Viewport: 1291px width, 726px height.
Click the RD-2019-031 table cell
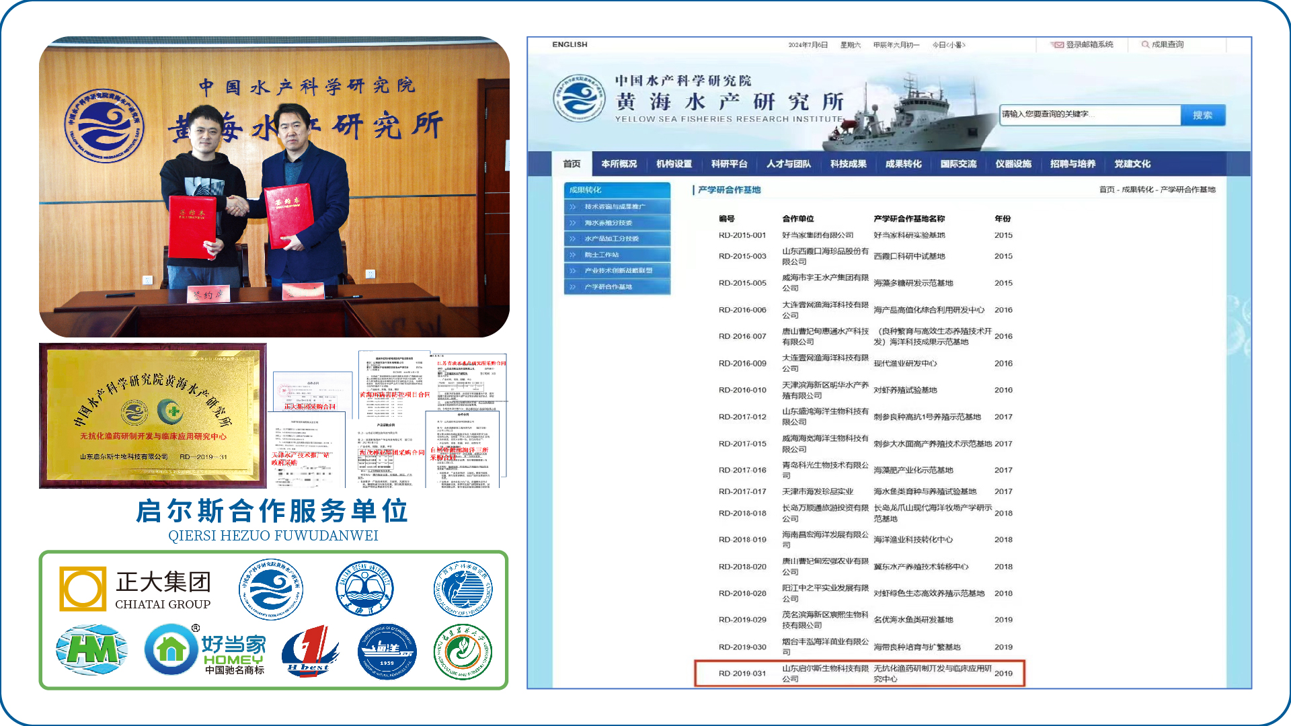click(742, 674)
